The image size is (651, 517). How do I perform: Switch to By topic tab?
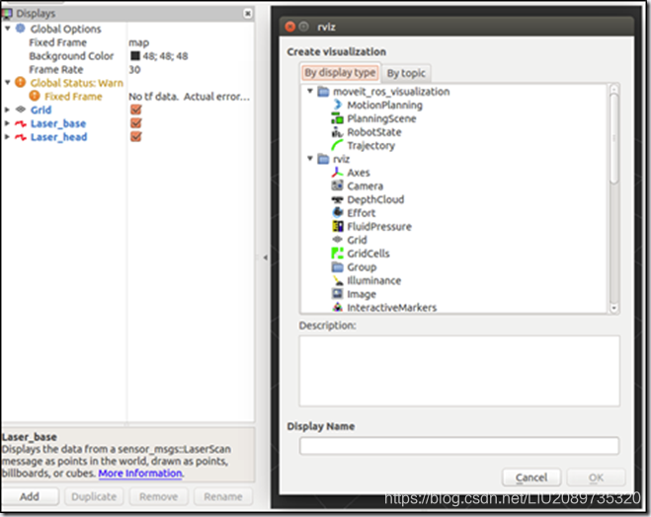[x=406, y=73]
